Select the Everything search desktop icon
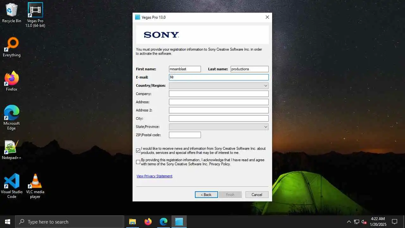405x228 pixels. (x=12, y=47)
